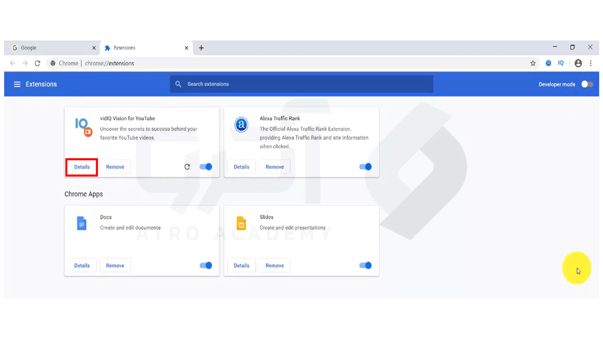603x339 pixels.
Task: Click the search magnifier icon
Action: 178,84
